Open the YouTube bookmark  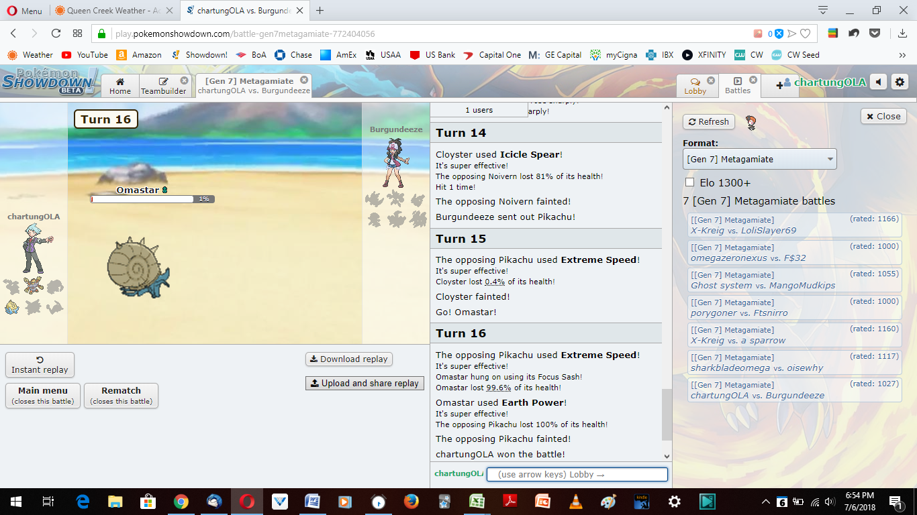pos(85,55)
